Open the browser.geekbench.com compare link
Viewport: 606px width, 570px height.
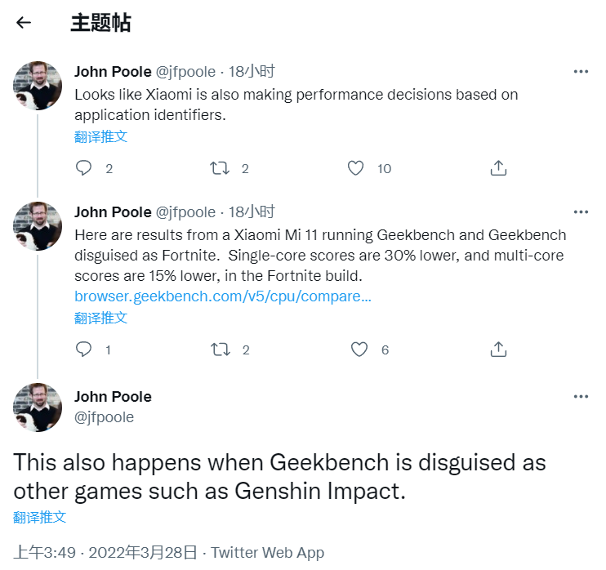click(223, 296)
